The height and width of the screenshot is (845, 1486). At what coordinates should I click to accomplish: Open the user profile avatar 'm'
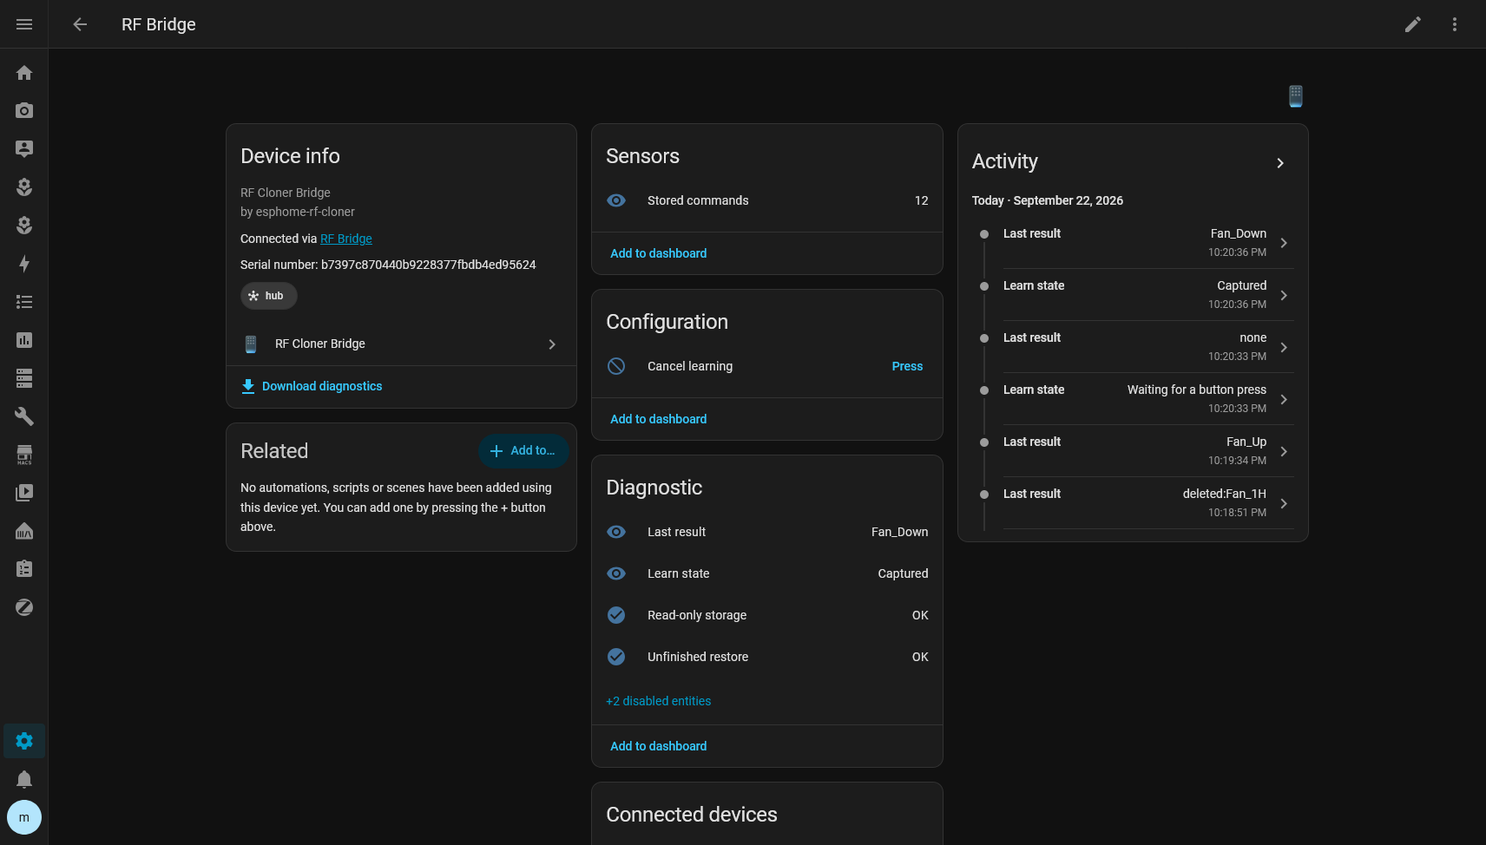(24, 817)
